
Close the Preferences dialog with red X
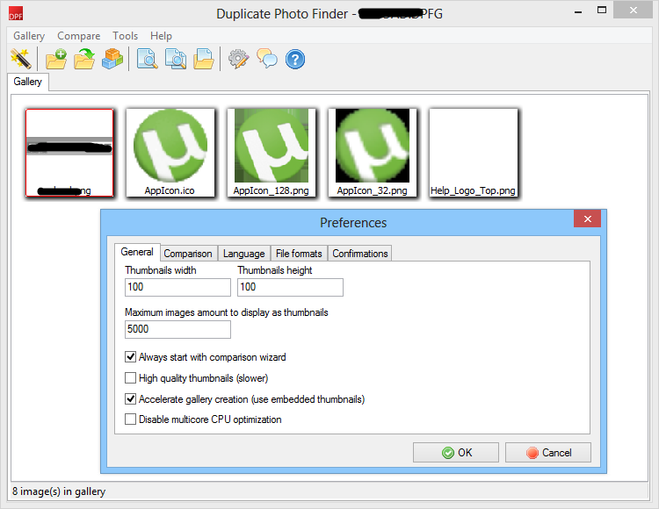tap(588, 219)
